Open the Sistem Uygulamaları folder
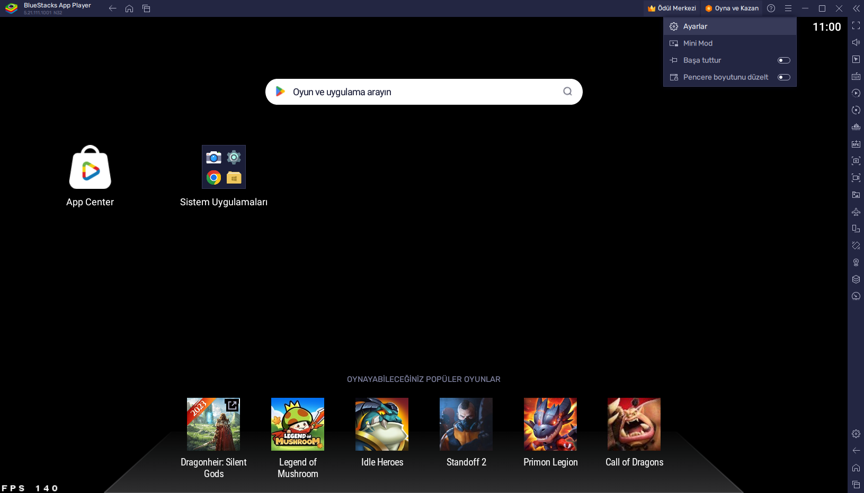The width and height of the screenshot is (864, 493). (224, 167)
